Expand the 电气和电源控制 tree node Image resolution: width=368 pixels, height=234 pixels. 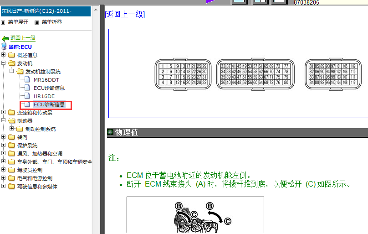tap(3, 177)
